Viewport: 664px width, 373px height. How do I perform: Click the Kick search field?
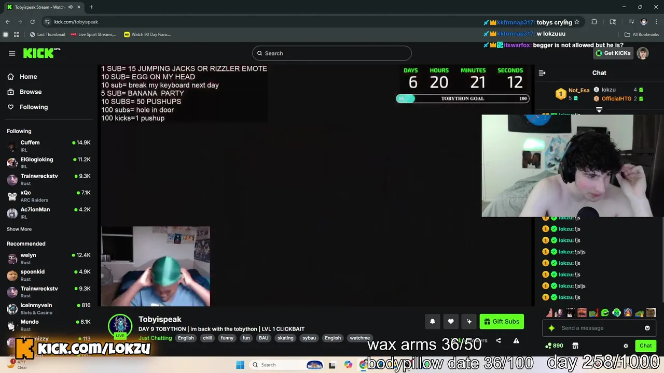332,53
